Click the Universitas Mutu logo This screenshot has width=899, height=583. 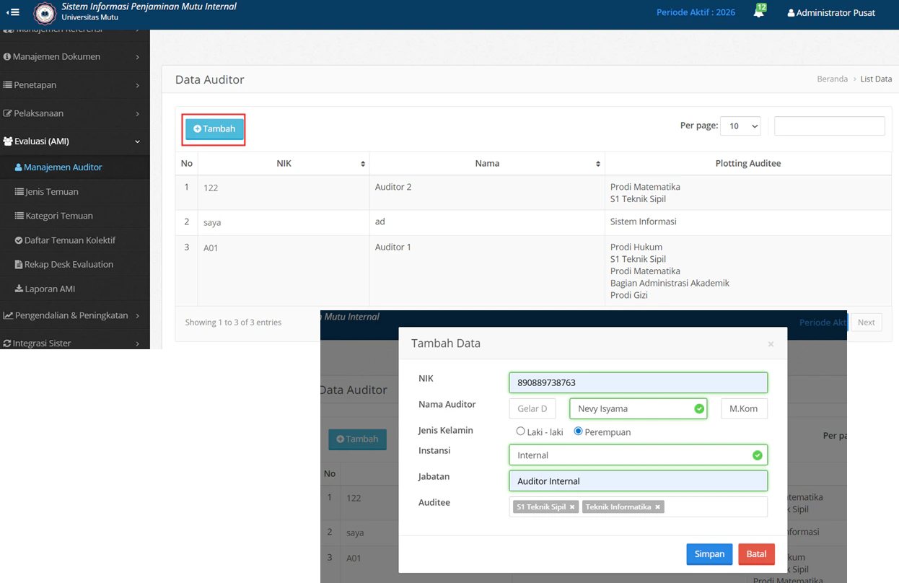[x=44, y=13]
